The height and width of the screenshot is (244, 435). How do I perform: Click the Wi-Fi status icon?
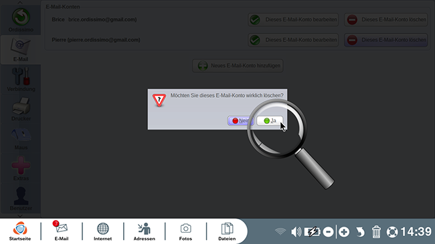click(280, 231)
